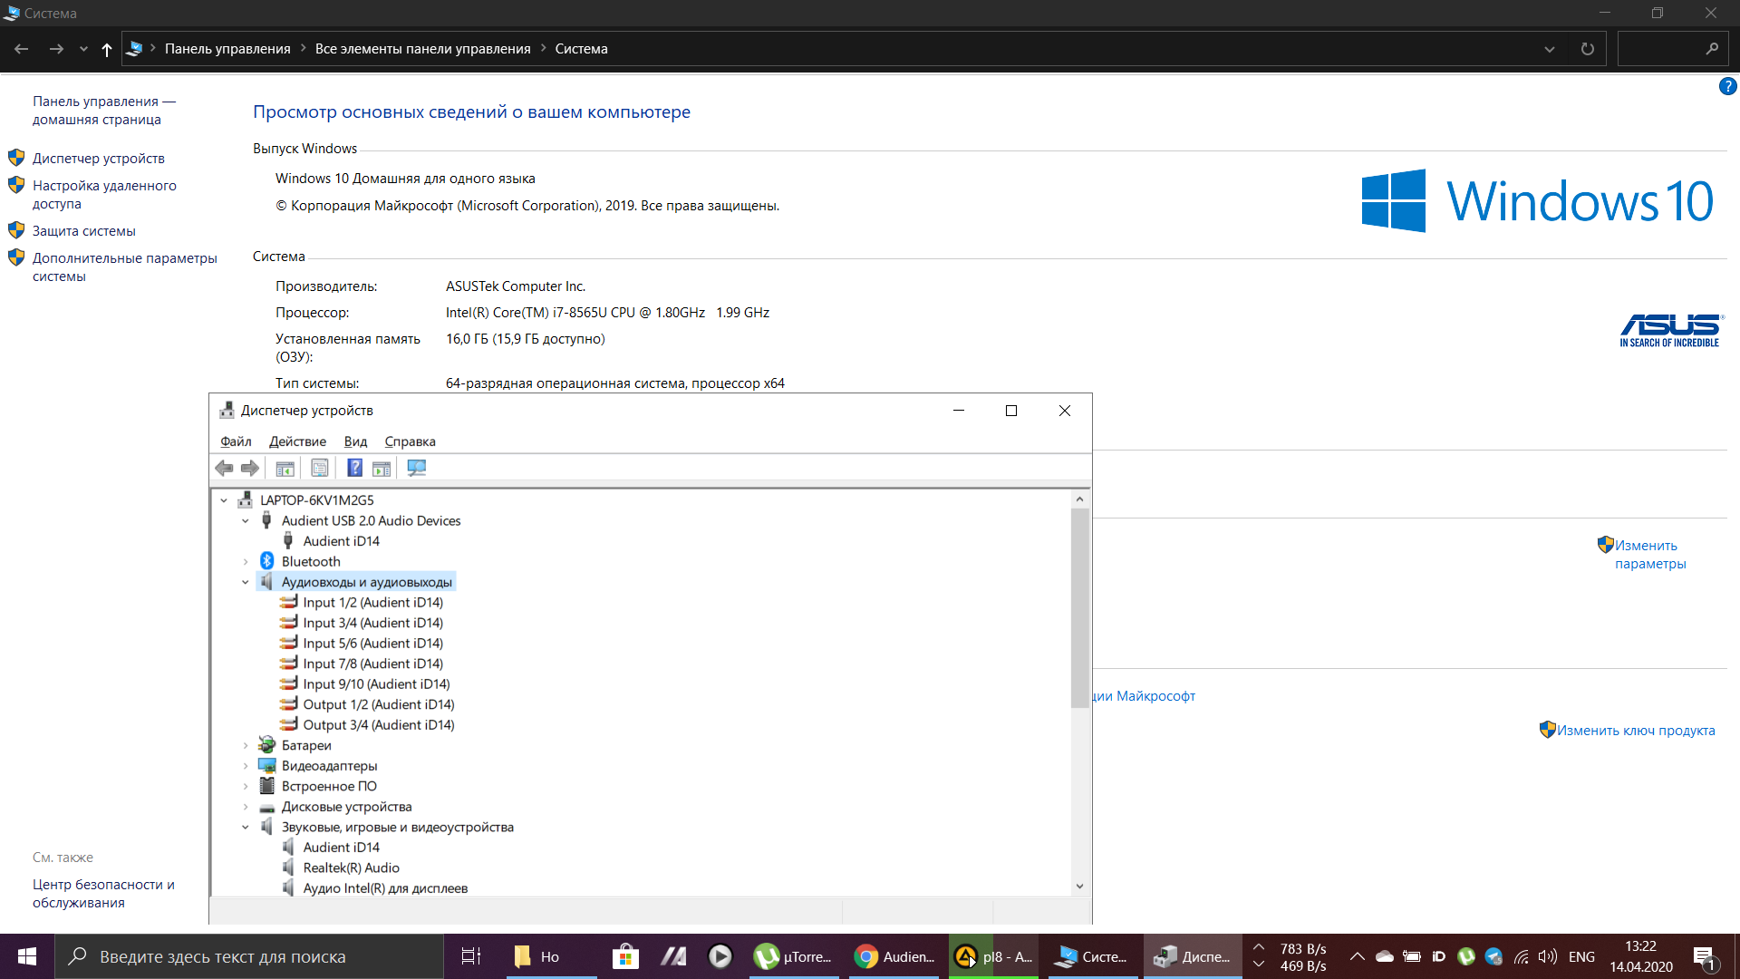Viewport: 1740px width, 979px height.
Task: Select Output 3/4 (Audient iD14)
Action: coord(379,725)
